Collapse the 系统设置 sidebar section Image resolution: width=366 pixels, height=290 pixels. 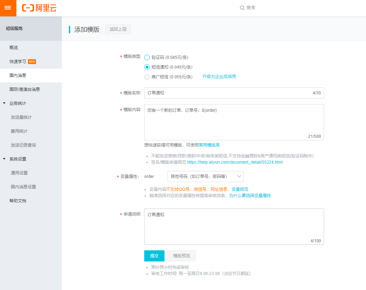coord(4,159)
